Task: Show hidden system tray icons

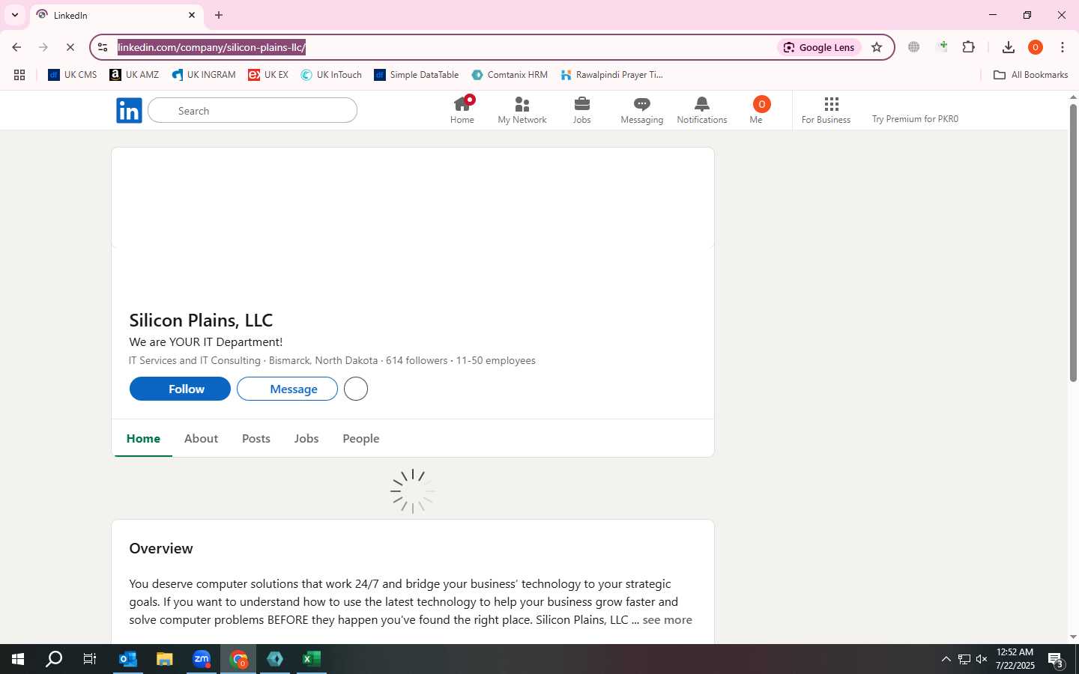Action: [x=946, y=659]
